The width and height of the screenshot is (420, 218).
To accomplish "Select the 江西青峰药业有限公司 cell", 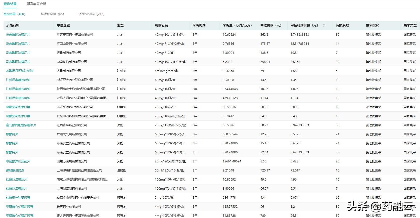I will 72,125.
